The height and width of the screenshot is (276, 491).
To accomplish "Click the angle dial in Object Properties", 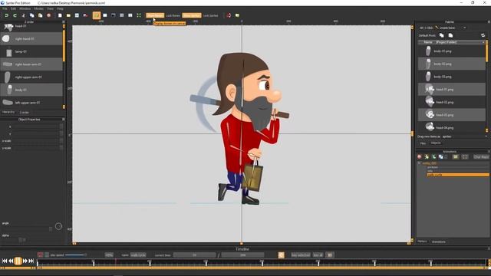I will (58, 226).
